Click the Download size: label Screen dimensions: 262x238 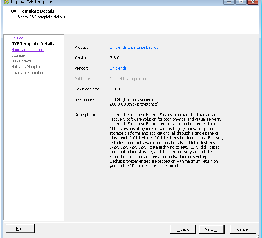(87, 89)
